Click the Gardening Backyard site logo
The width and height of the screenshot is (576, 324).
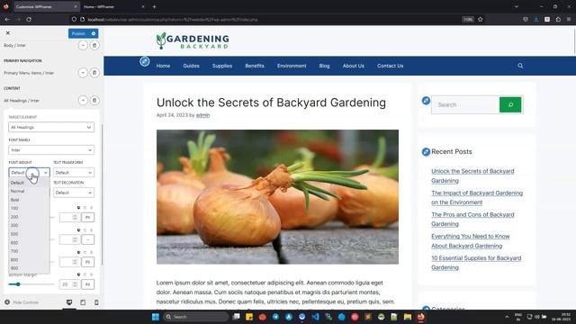[x=192, y=40]
